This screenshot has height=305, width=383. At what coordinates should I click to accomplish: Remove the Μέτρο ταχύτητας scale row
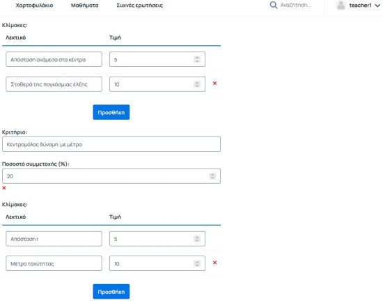tap(214, 263)
